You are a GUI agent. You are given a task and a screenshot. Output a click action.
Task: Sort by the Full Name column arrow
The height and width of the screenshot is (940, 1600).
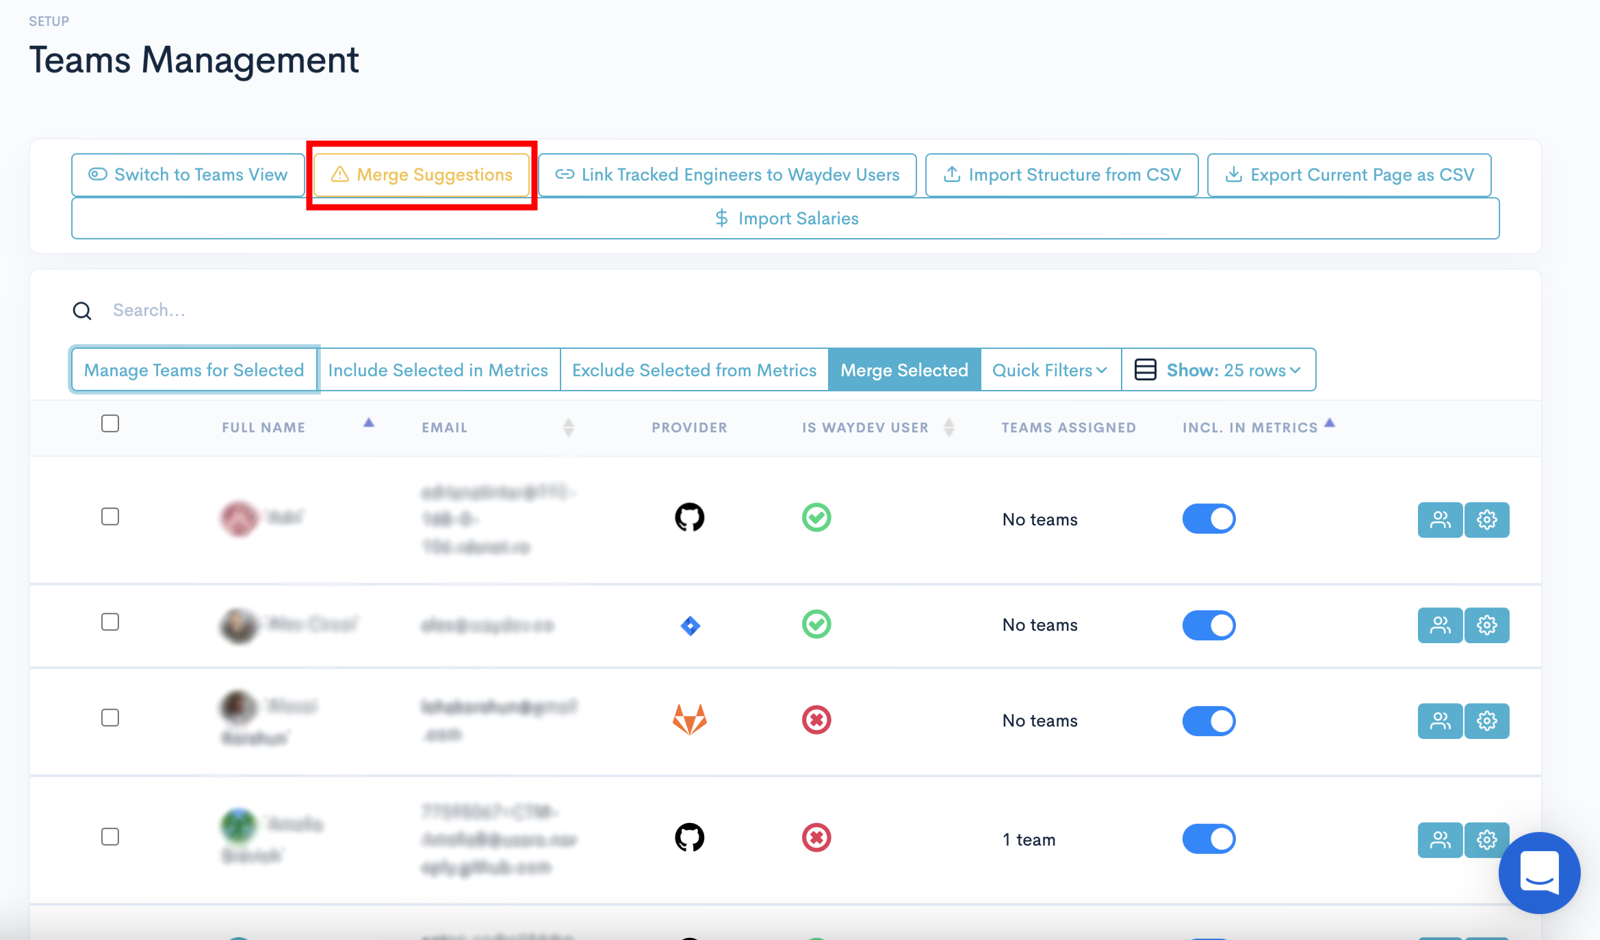click(368, 423)
